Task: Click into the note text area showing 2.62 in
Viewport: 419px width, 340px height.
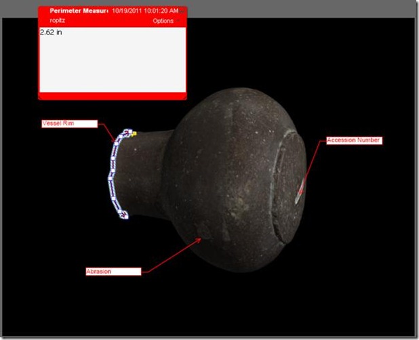Action: click(113, 60)
